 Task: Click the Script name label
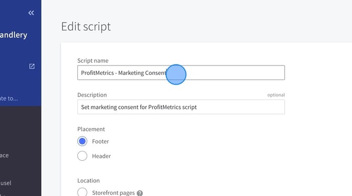(x=92, y=61)
